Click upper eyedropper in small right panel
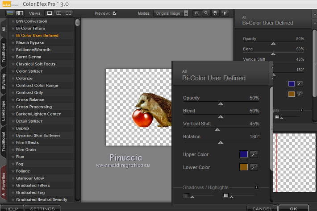Screen dimensions: 317x211 [x=300, y=84]
